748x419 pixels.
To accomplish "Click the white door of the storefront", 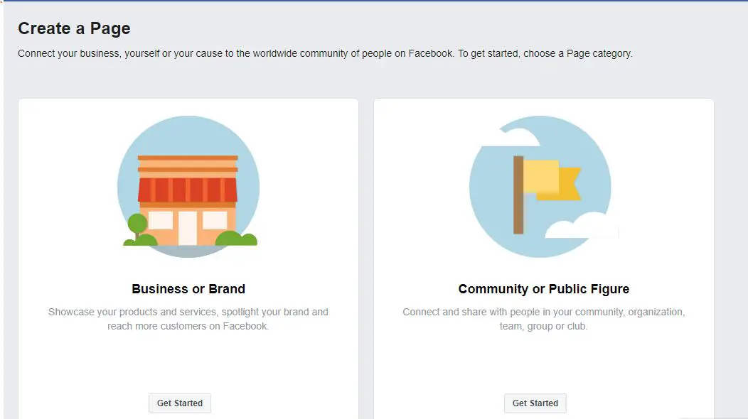I will (x=188, y=228).
